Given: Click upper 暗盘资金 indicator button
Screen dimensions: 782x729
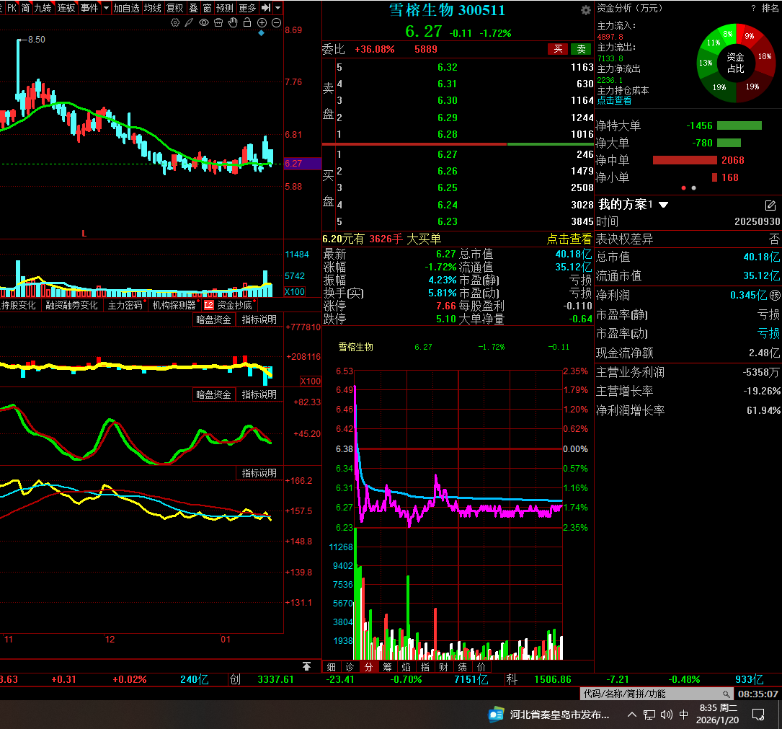Looking at the screenshot, I should point(213,320).
